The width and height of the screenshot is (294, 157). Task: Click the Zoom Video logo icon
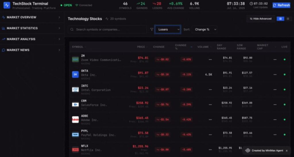click(76, 60)
